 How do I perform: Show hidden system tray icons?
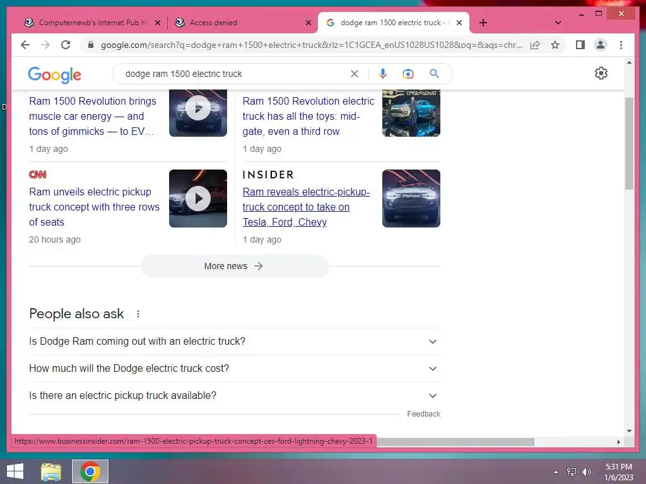tap(556, 472)
